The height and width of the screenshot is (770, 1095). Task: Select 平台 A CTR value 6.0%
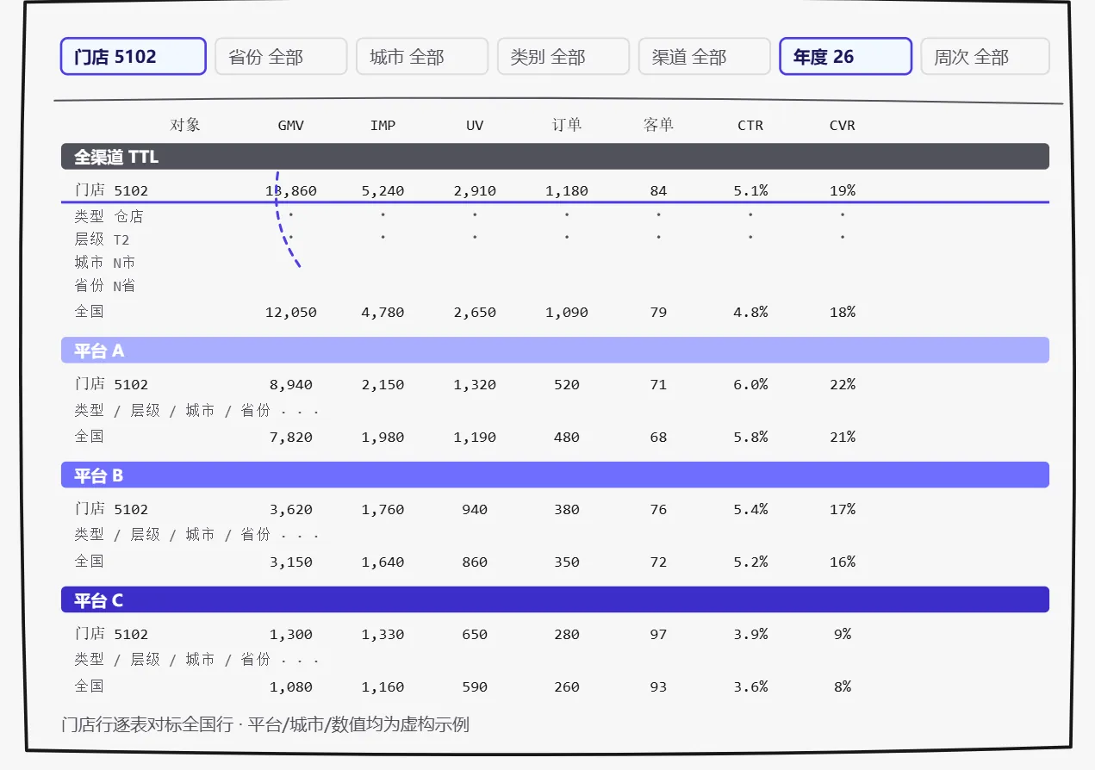point(750,385)
